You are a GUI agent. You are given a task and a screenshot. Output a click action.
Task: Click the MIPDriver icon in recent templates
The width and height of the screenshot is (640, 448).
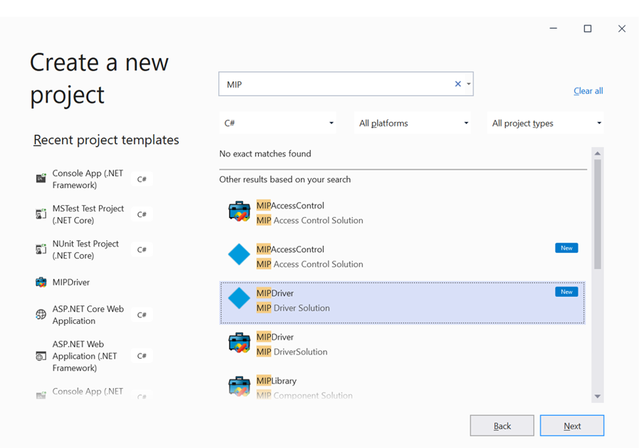click(x=41, y=282)
